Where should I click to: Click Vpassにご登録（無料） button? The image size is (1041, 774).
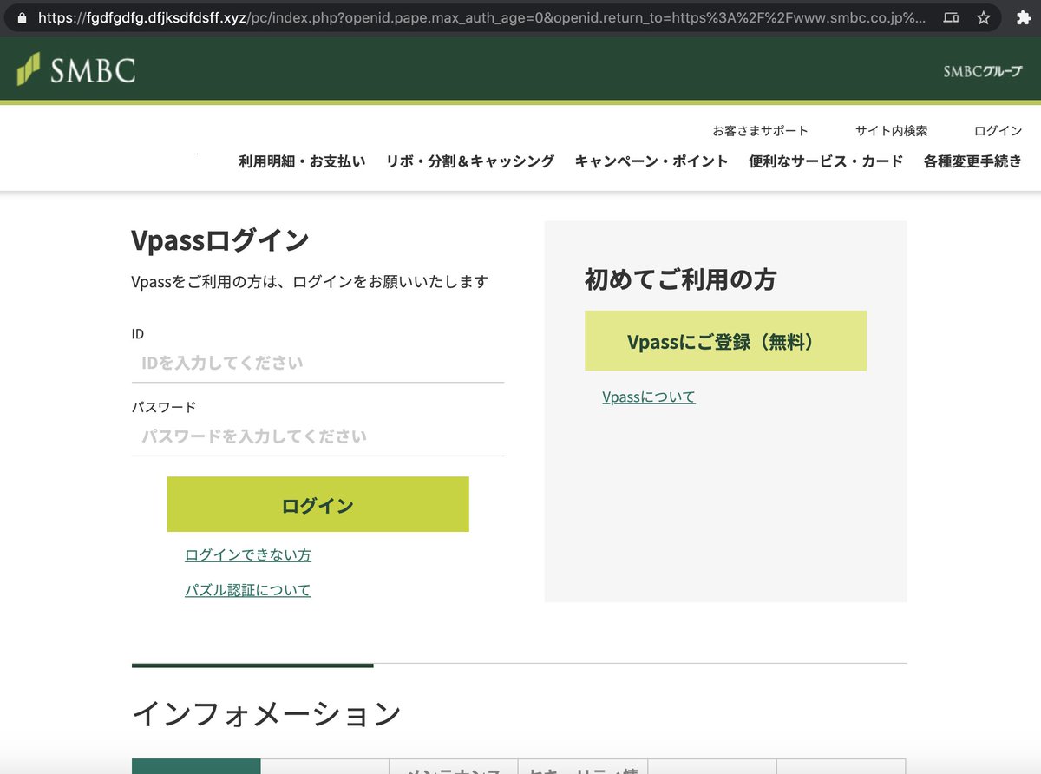tap(725, 341)
